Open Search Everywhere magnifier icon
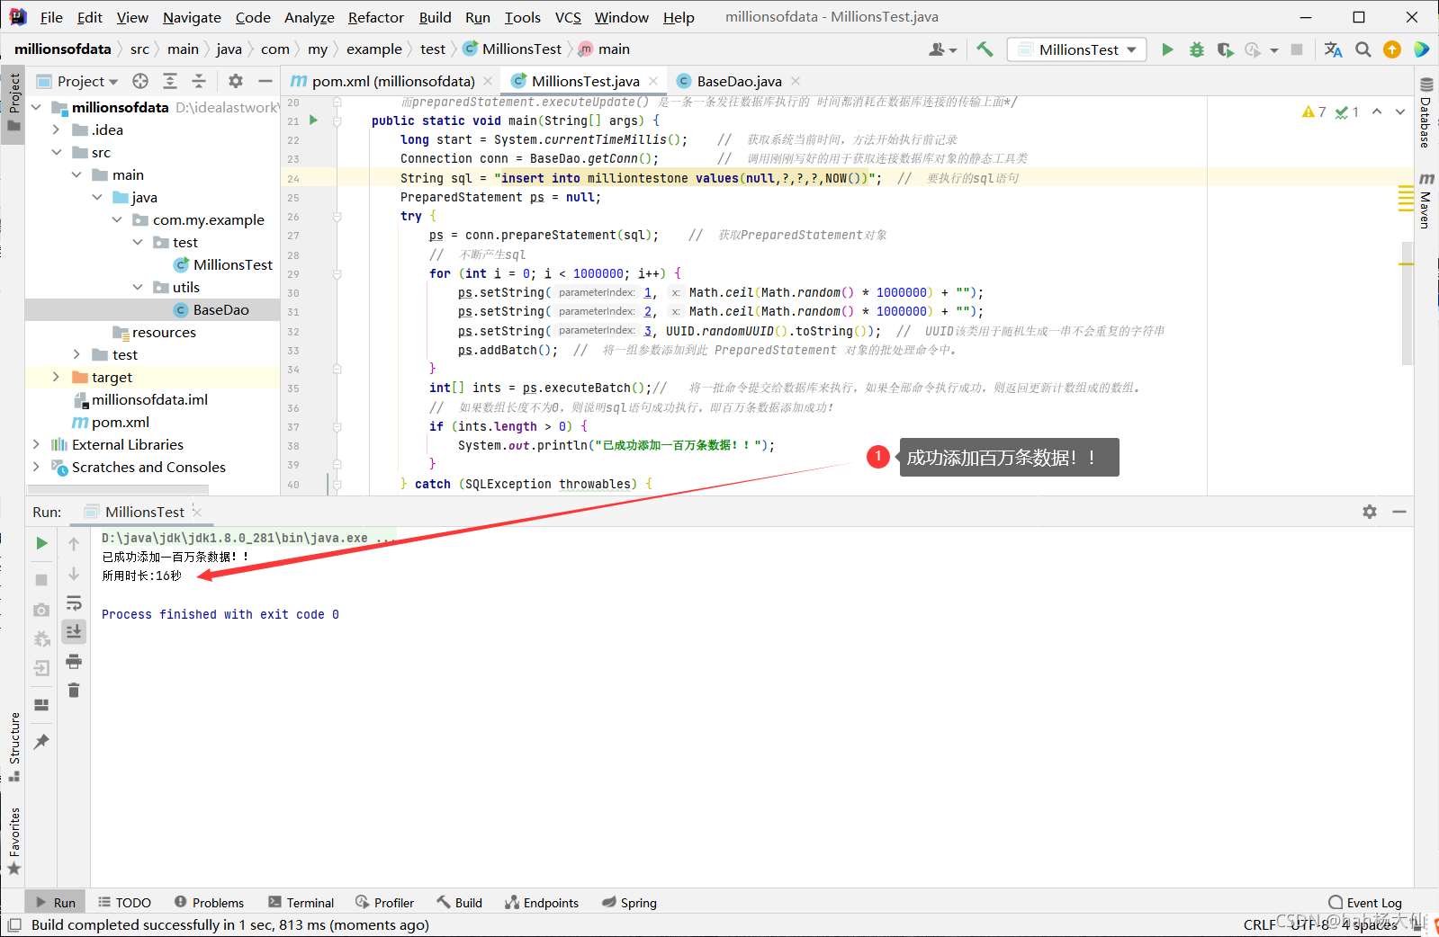1439x937 pixels. [x=1363, y=49]
